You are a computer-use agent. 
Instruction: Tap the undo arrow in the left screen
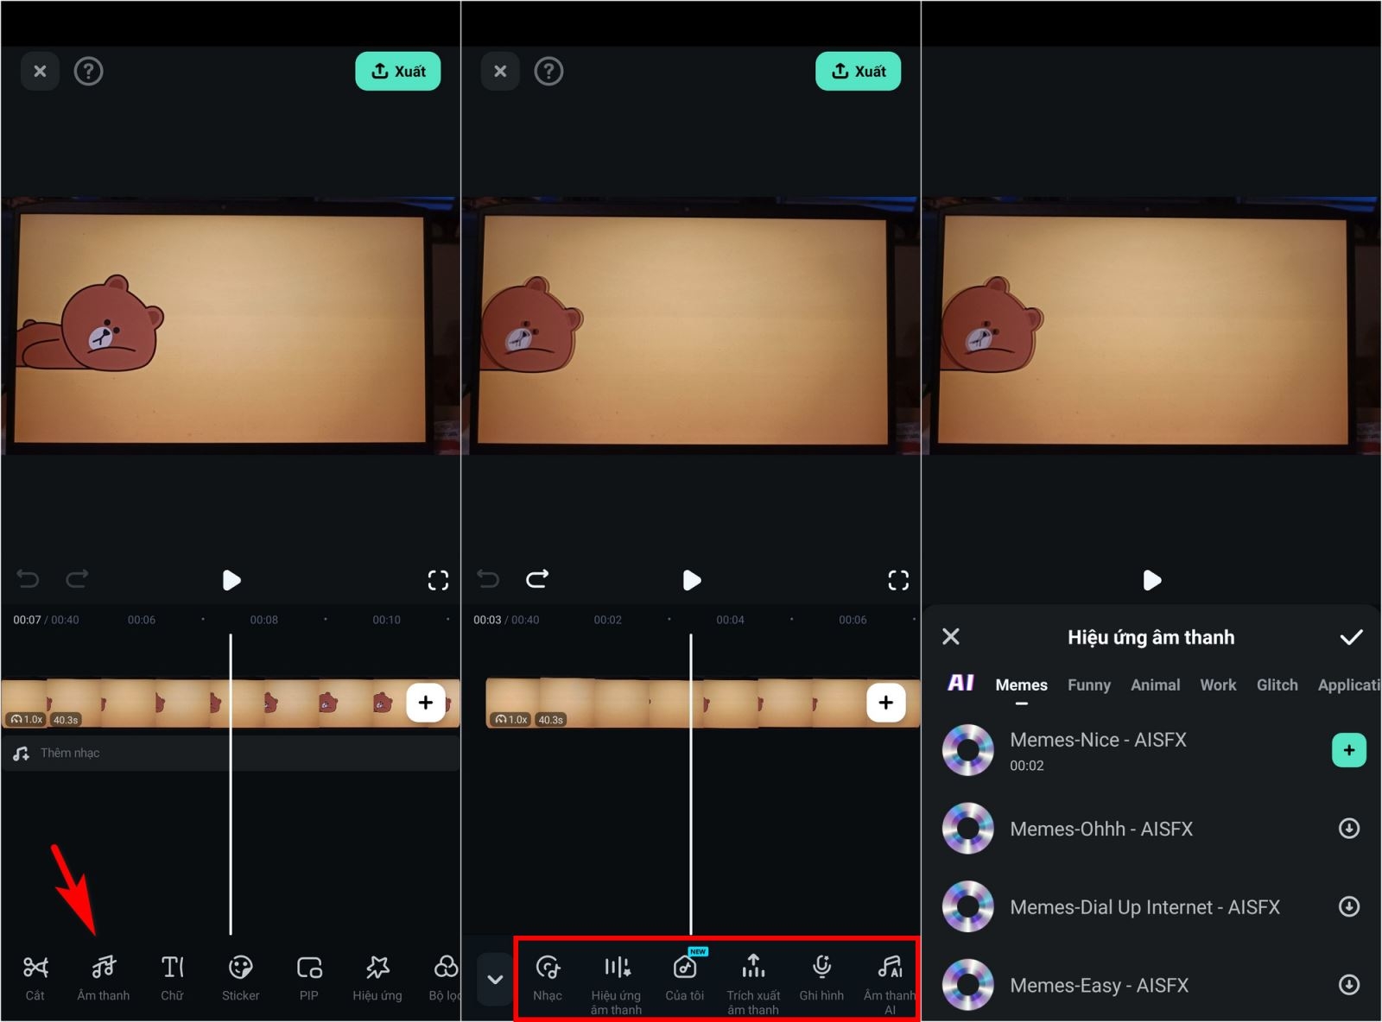click(28, 578)
